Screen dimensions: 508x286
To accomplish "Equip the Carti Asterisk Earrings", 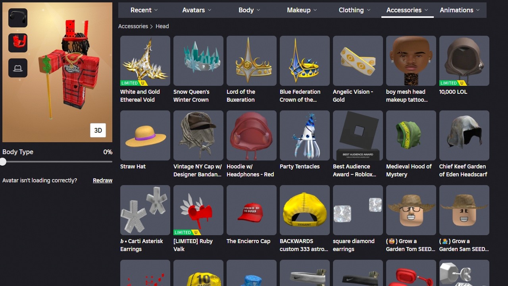I will (x=145, y=210).
